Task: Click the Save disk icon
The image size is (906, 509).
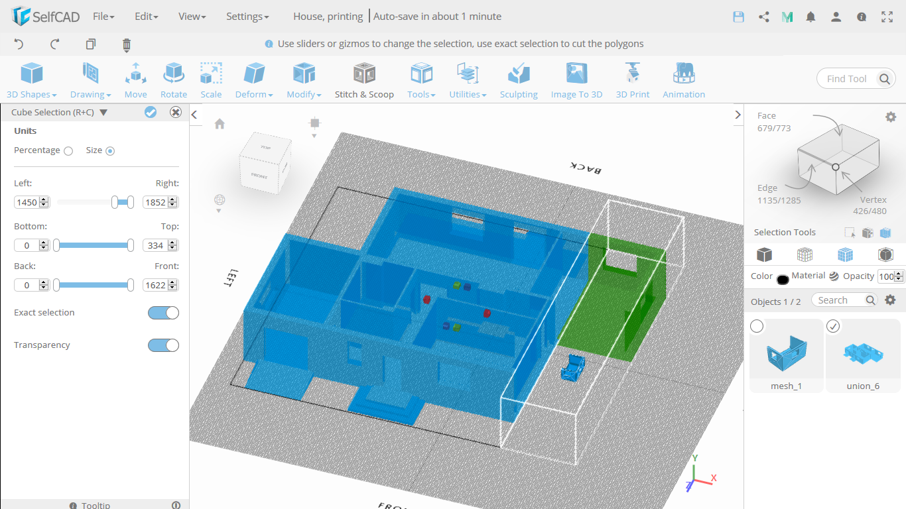Action: (x=738, y=17)
